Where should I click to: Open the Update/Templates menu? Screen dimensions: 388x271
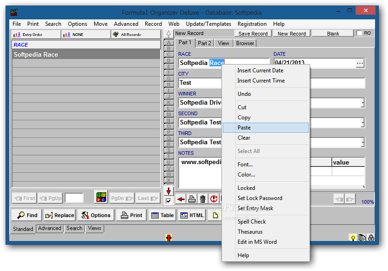[x=209, y=24]
